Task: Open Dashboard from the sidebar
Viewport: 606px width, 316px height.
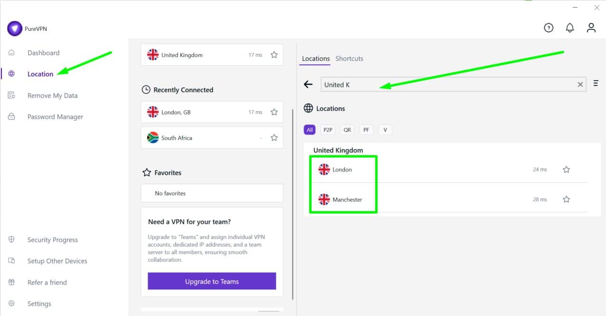Action: [43, 53]
